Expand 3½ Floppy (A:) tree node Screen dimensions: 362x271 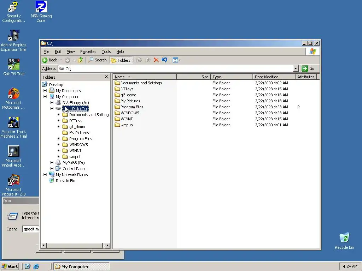(x=52, y=103)
